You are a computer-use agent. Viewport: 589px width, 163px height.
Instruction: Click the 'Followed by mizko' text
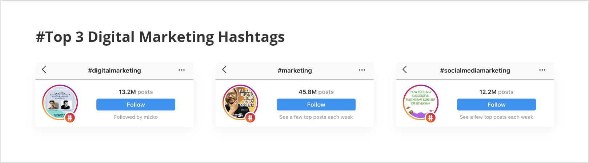pos(136,117)
